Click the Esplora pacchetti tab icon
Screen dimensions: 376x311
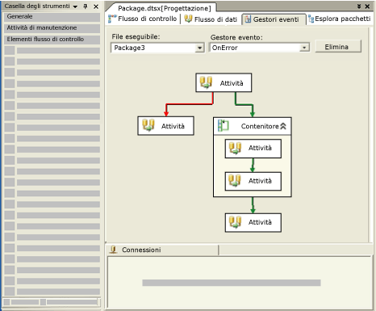(x=311, y=19)
